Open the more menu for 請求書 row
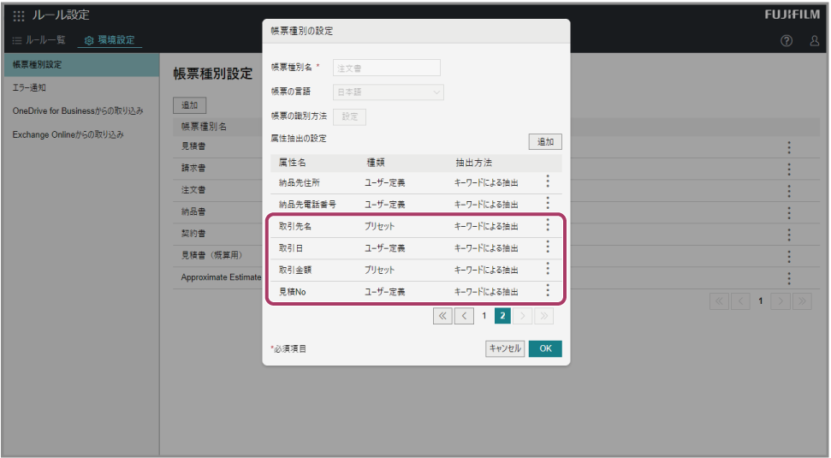This screenshot has height=458, width=831. click(789, 170)
